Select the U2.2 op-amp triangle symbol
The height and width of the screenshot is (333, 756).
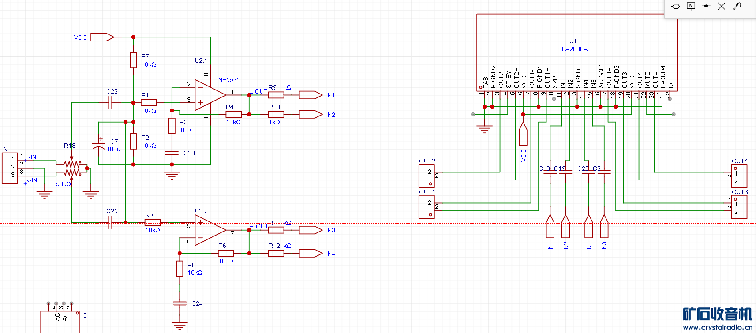[210, 230]
